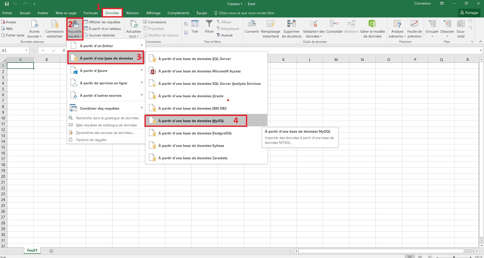This screenshot has width=484, height=258.
Task: Add a new sheet with plus icon
Action: coord(51,251)
